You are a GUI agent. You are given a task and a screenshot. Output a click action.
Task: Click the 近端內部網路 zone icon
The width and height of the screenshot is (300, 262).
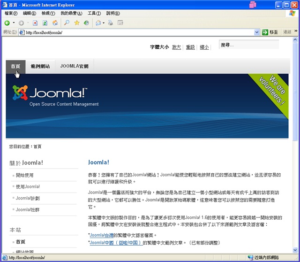[250, 257]
